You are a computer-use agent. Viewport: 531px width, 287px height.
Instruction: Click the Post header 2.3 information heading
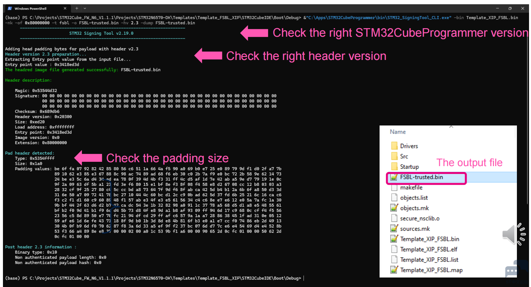(41, 247)
